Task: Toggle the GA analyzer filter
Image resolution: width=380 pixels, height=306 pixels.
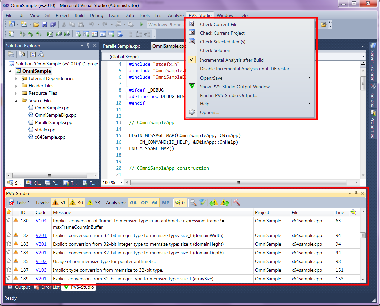Action: 133,203
